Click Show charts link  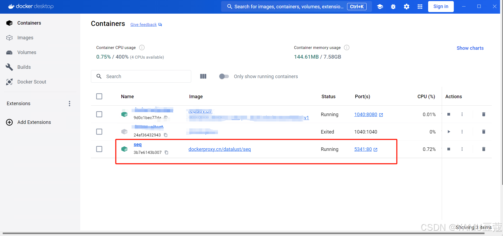click(x=470, y=48)
